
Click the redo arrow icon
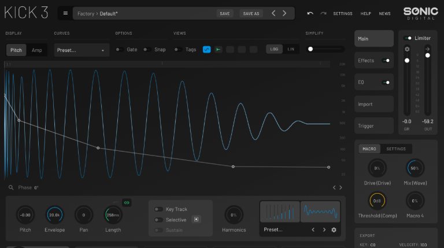click(x=323, y=13)
